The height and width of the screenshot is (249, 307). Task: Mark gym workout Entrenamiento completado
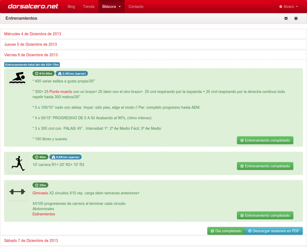point(265,215)
